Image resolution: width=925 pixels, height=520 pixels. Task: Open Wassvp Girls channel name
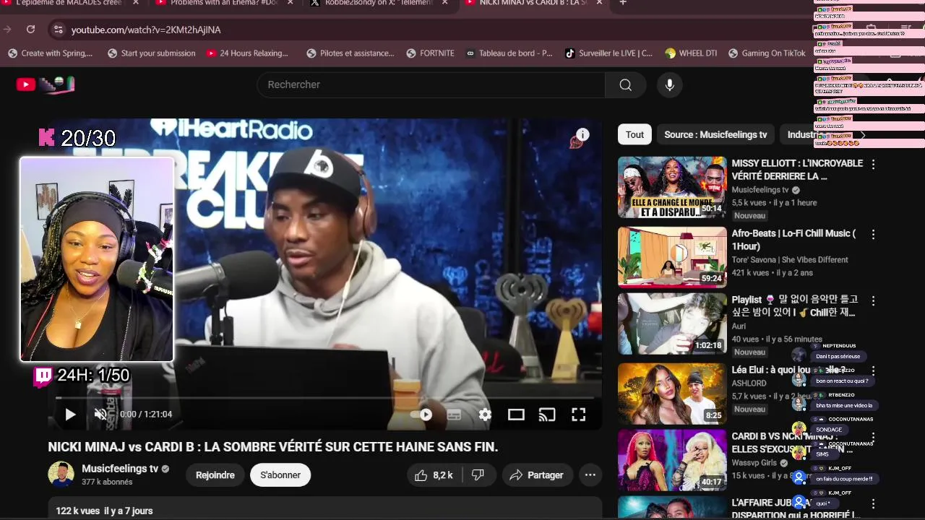click(754, 463)
